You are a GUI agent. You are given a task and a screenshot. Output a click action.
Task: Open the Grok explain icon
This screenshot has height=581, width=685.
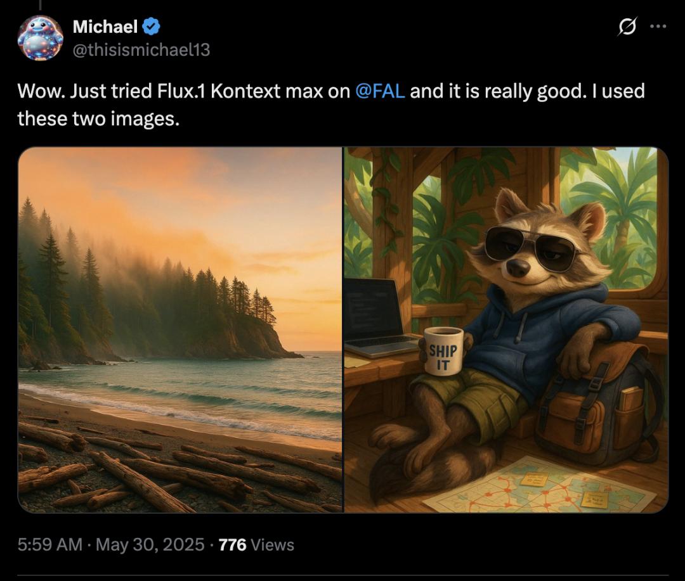pos(627,27)
